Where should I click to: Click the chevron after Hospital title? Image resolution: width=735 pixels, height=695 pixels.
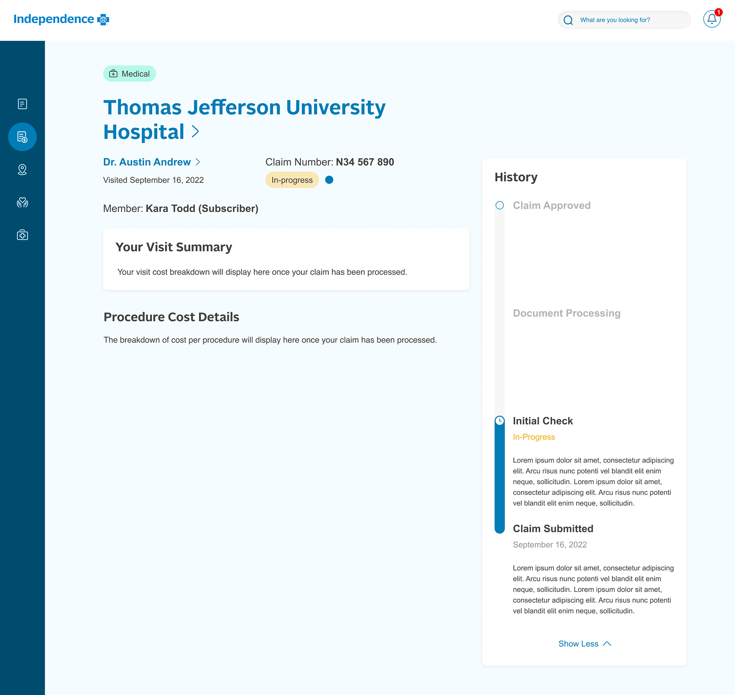coord(195,131)
